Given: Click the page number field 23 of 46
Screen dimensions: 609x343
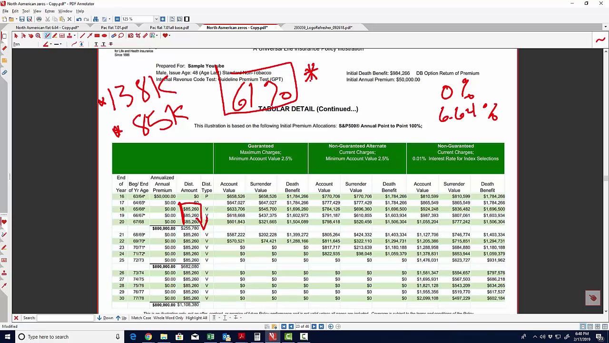Looking at the screenshot, I should pyautogui.click(x=303, y=326).
